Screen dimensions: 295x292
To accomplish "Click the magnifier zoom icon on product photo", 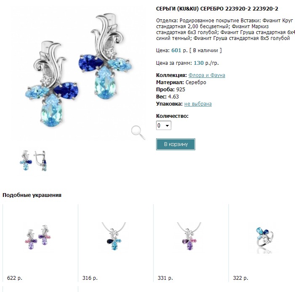I will [x=138, y=132].
